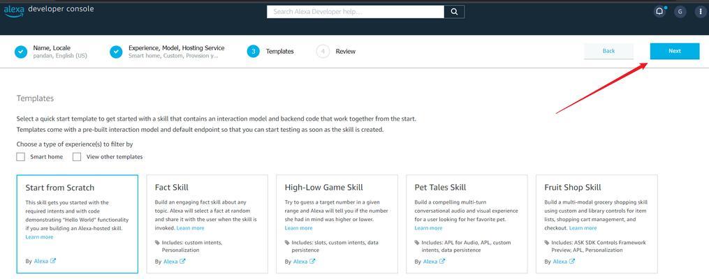Open external link icon on Start from Scratch
The image size is (709, 279).
click(x=53, y=261)
